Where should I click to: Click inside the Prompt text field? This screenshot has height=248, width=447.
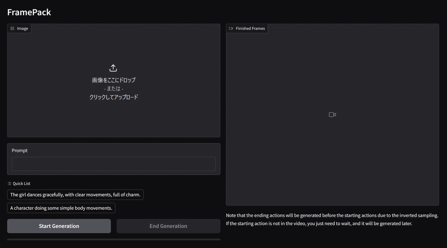click(114, 164)
